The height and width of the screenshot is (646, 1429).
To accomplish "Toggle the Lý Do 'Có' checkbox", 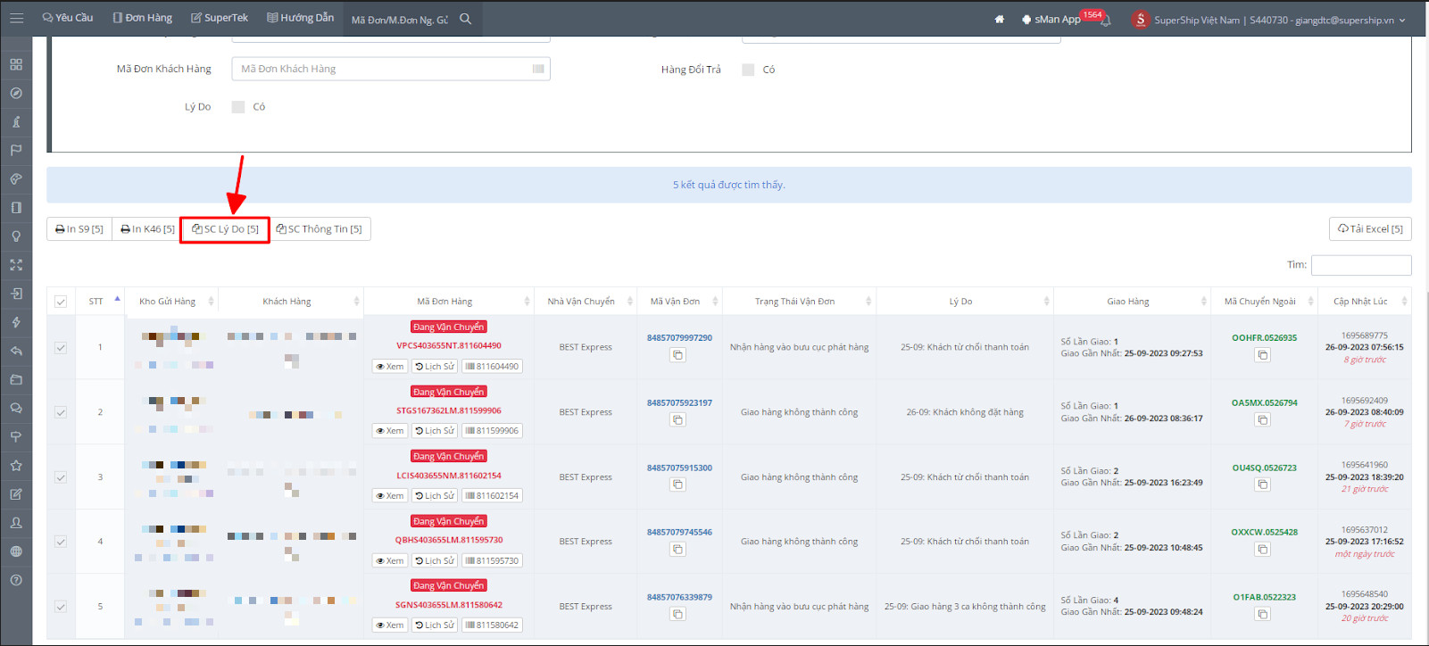I will click(x=238, y=107).
